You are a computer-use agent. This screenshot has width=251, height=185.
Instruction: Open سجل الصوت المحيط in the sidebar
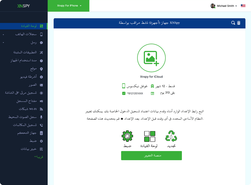point(23,117)
